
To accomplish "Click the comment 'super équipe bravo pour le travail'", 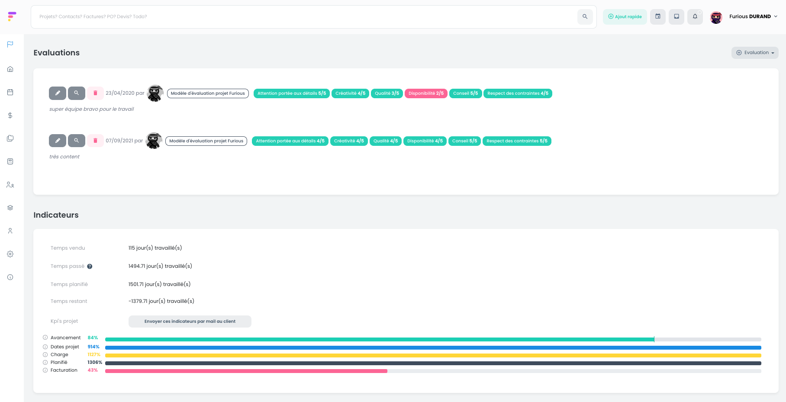I will coord(92,109).
